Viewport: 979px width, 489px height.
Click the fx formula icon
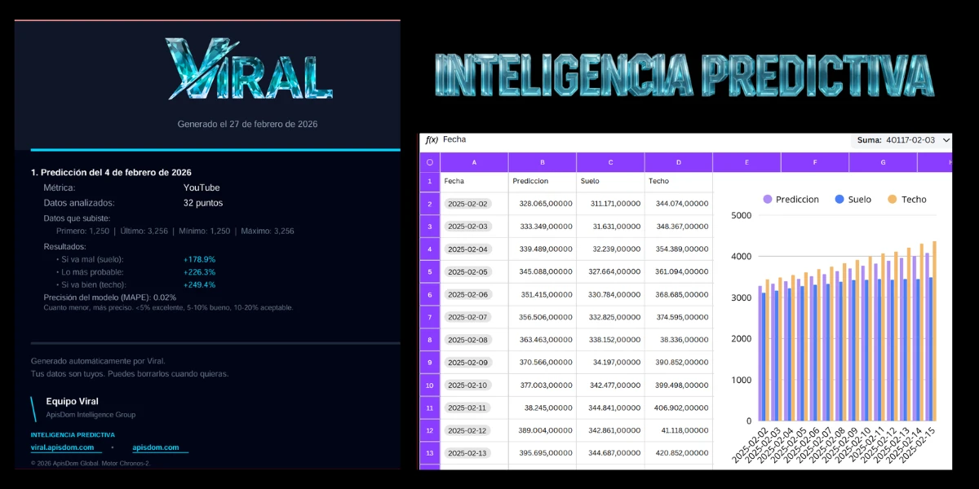[x=430, y=139]
